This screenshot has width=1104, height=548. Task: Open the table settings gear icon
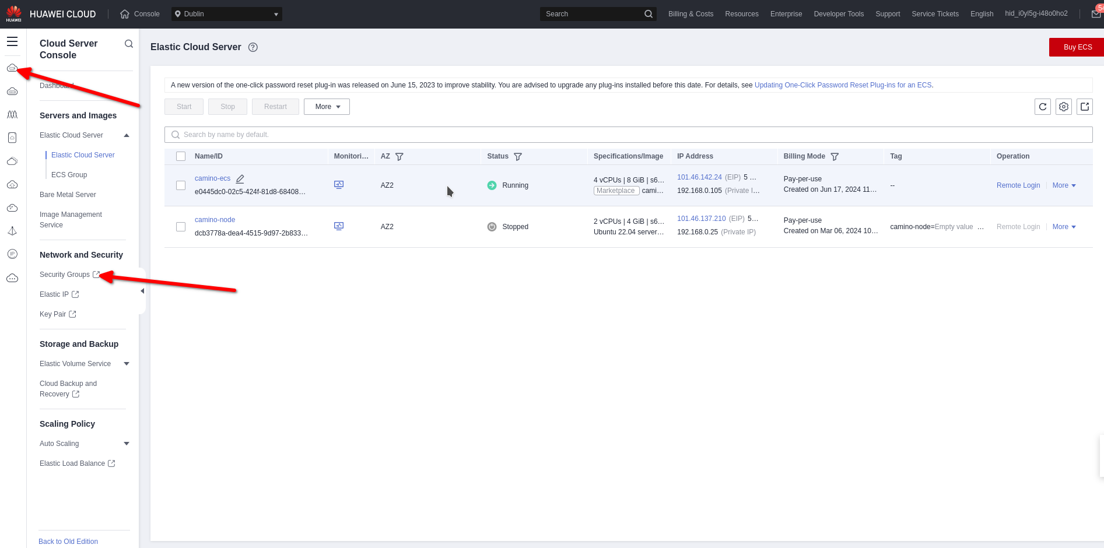1063,107
